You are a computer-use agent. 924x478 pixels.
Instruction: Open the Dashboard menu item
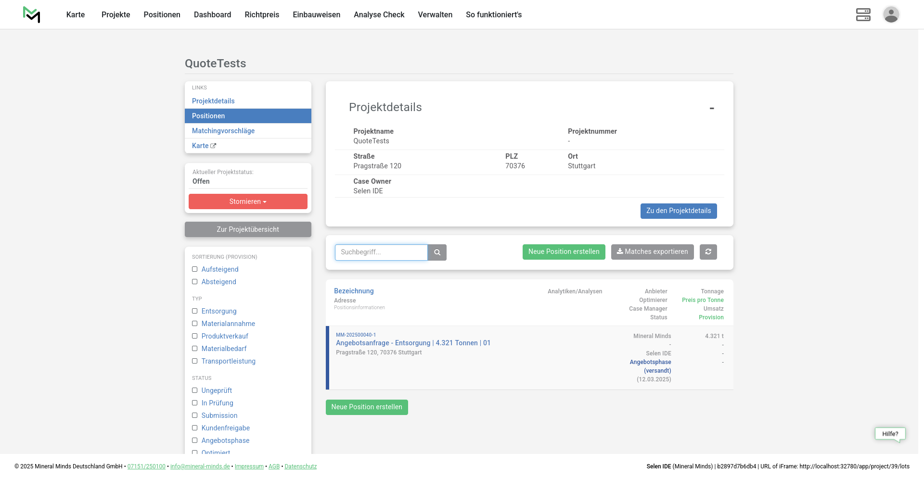tap(212, 14)
